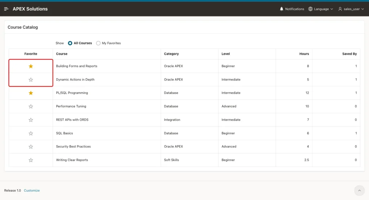Select the All Courses radio button
369x200 pixels.
click(70, 43)
